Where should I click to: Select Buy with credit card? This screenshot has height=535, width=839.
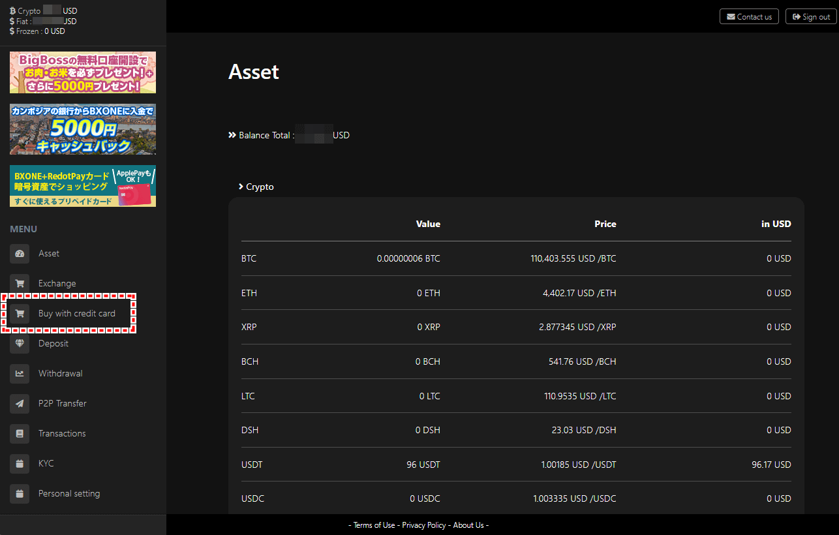pos(77,313)
